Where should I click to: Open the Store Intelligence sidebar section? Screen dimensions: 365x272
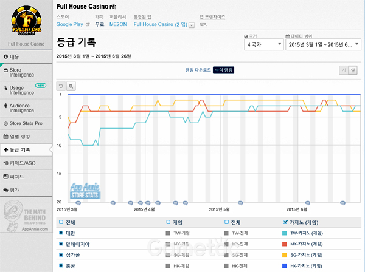(24, 72)
